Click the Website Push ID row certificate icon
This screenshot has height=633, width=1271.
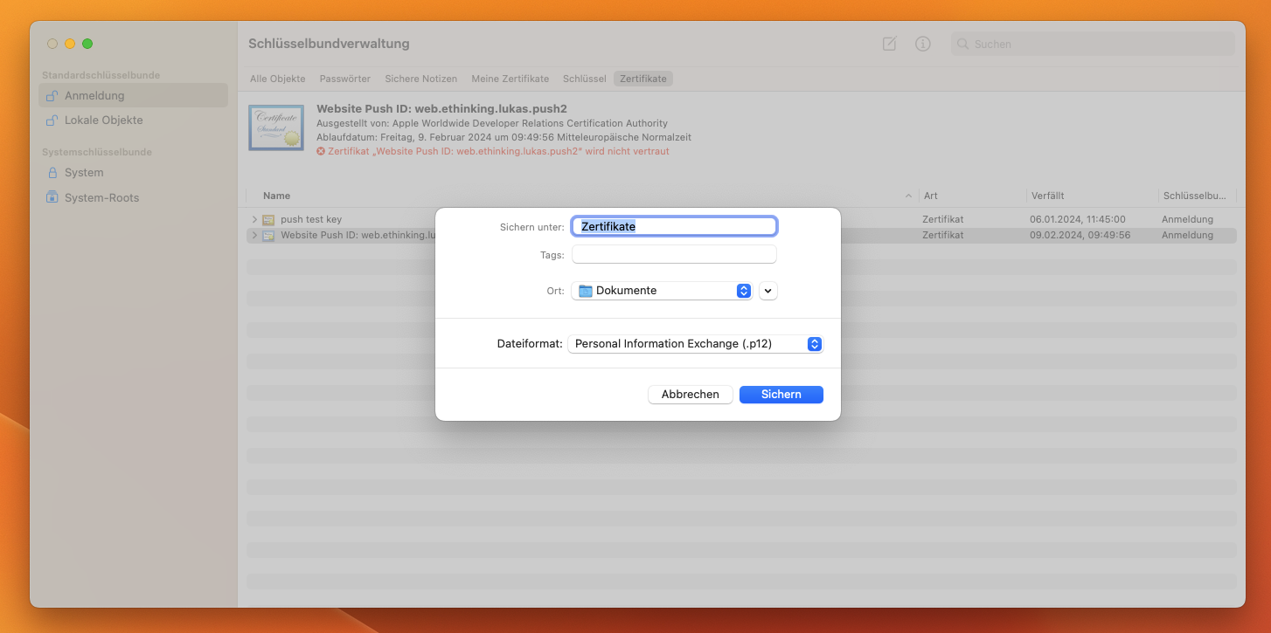click(268, 236)
